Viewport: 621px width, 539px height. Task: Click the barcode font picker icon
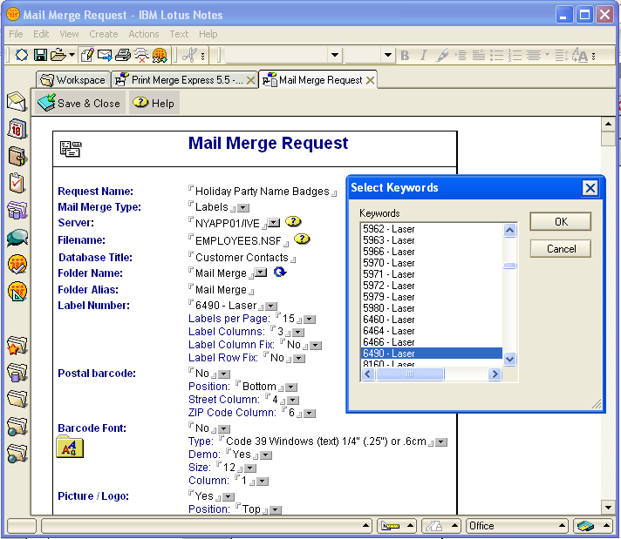(x=70, y=448)
